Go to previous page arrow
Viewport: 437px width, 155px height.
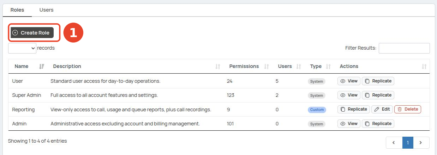click(x=394, y=143)
